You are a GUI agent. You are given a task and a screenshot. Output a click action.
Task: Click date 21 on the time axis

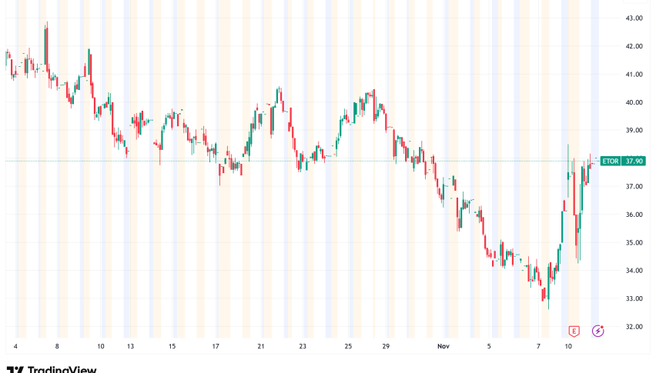pos(261,347)
